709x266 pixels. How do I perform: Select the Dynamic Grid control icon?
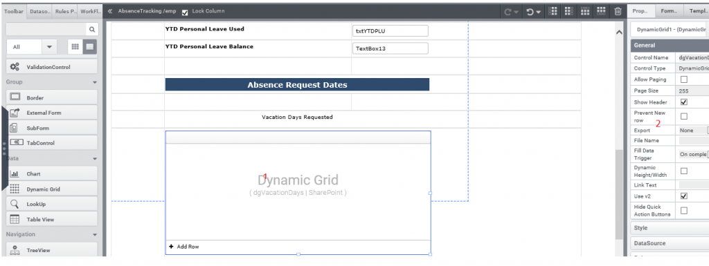pos(15,189)
